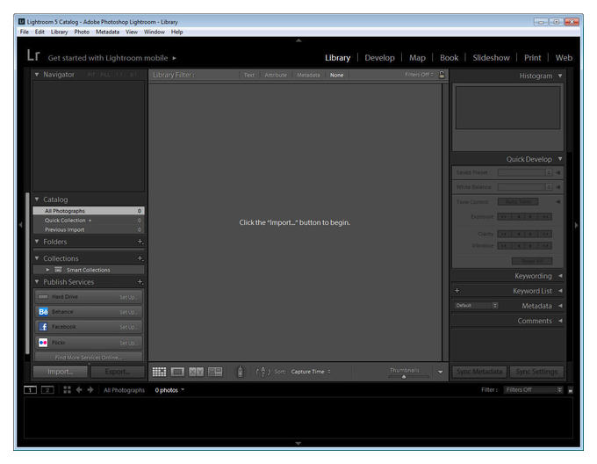Expand the Comments panel
597x464 pixels.
pos(560,321)
